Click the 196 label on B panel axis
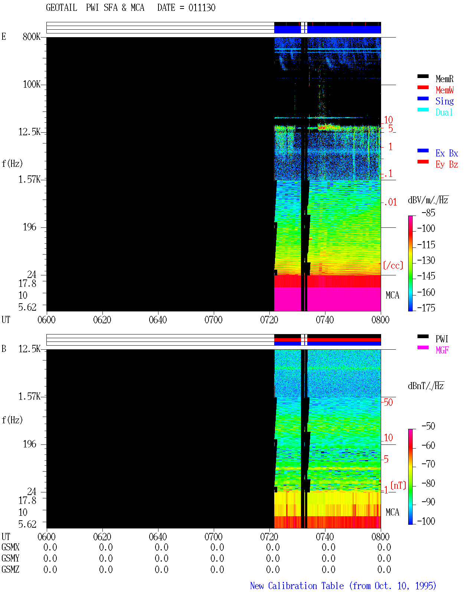 tap(30, 444)
